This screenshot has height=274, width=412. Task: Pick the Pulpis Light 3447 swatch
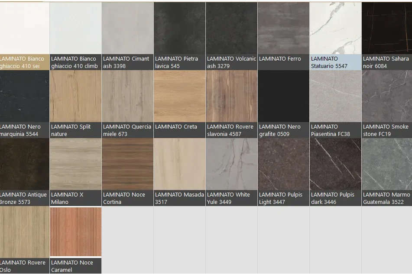284,164
